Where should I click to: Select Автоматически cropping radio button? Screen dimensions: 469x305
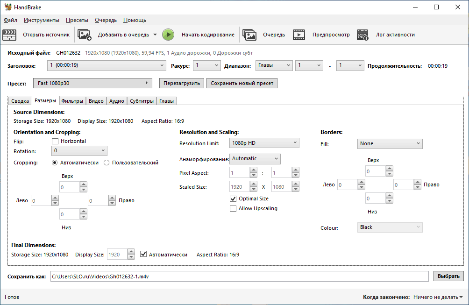coord(55,163)
